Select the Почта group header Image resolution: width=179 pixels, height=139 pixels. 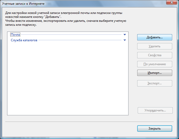tap(15, 35)
